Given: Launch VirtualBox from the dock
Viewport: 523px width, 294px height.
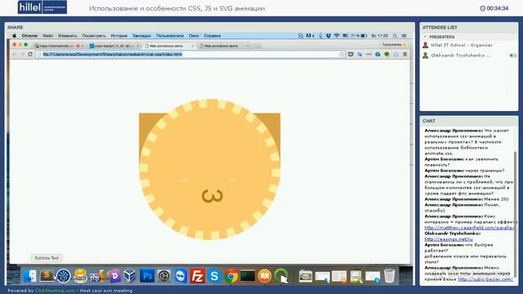Looking at the screenshot, I should click(x=130, y=276).
